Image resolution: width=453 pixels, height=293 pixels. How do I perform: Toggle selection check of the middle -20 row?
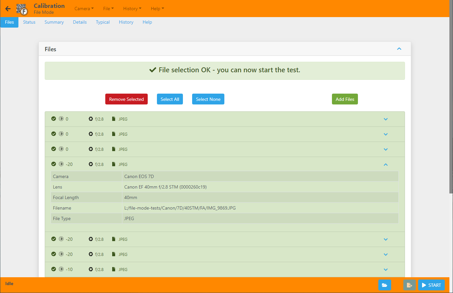tap(54, 239)
